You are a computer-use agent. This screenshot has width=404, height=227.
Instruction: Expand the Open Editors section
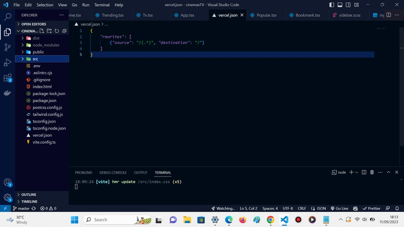[42, 24]
